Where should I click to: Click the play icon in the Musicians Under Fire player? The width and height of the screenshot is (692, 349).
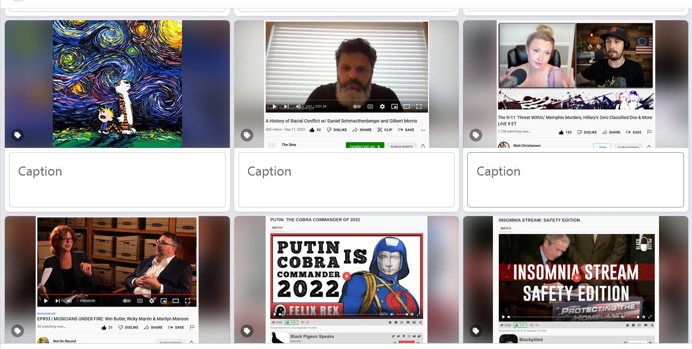pyautogui.click(x=46, y=301)
